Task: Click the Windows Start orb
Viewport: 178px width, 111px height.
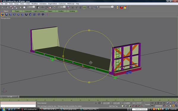Action: coord(4,109)
